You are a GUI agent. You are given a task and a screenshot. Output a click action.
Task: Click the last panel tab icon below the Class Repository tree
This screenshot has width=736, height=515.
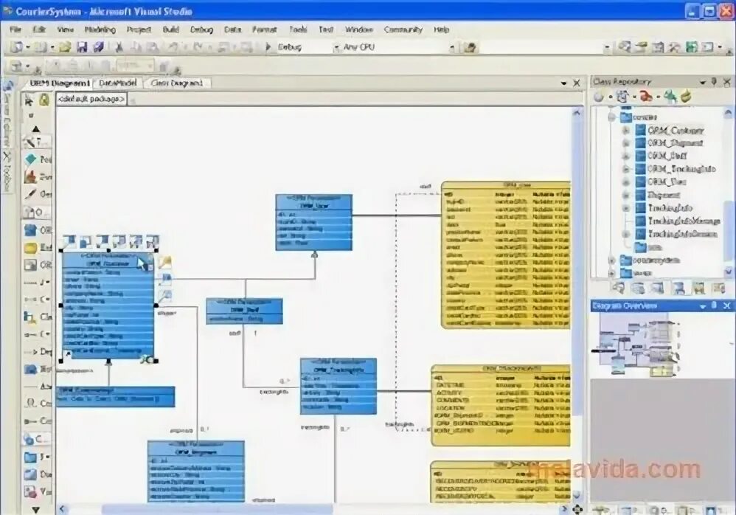coord(719,288)
